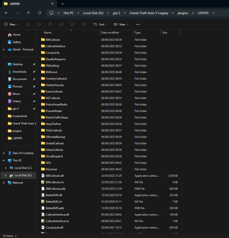Open Gallery in the sidebar

[14, 42]
